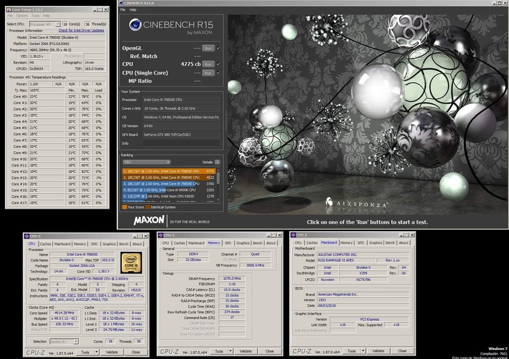The width and height of the screenshot is (509, 359).
Task: Toggle the OpenGL test checkbox
Action: 218,48
